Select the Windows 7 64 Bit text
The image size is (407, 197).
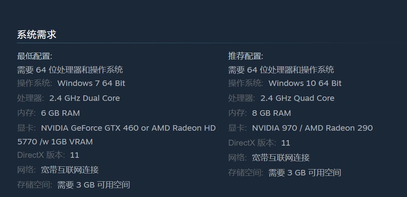(x=91, y=83)
